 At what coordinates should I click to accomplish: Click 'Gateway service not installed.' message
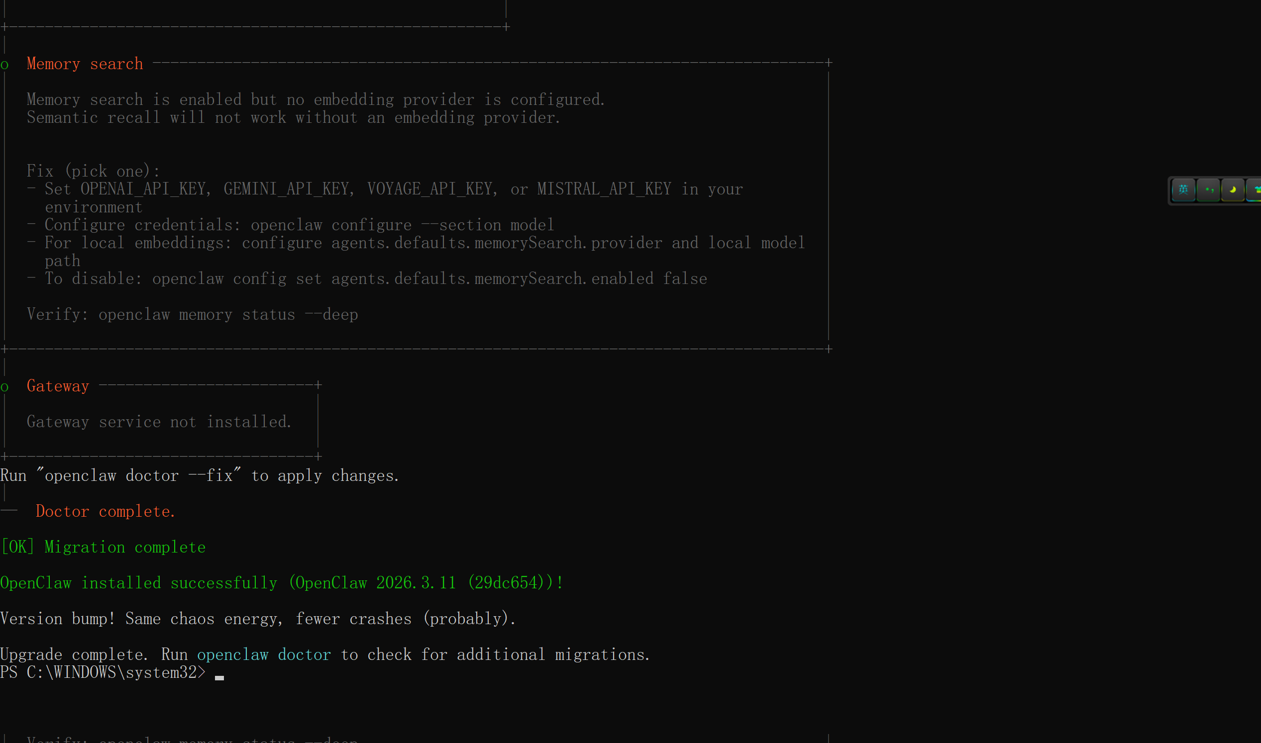159,422
